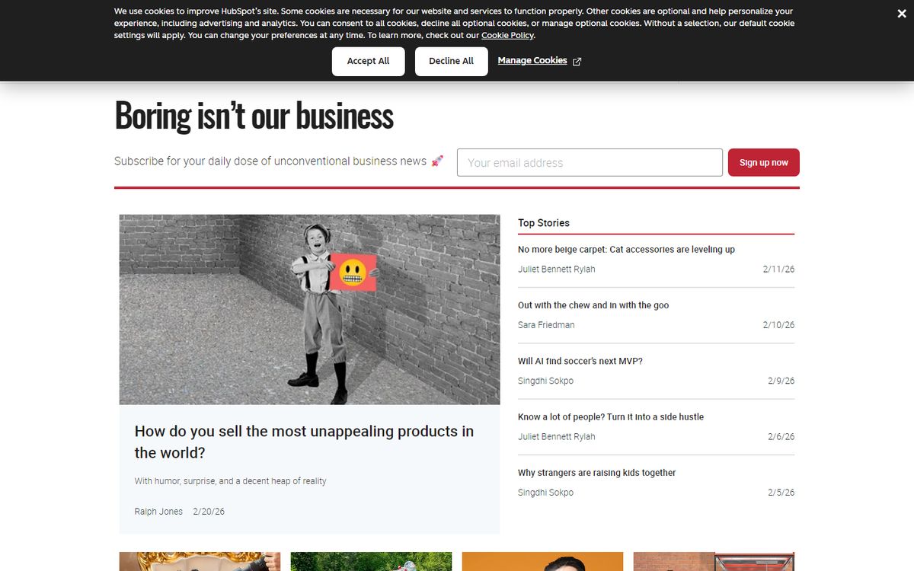Click the external link icon beside Manage Cookies
The height and width of the screenshot is (571, 914).
[577, 62]
